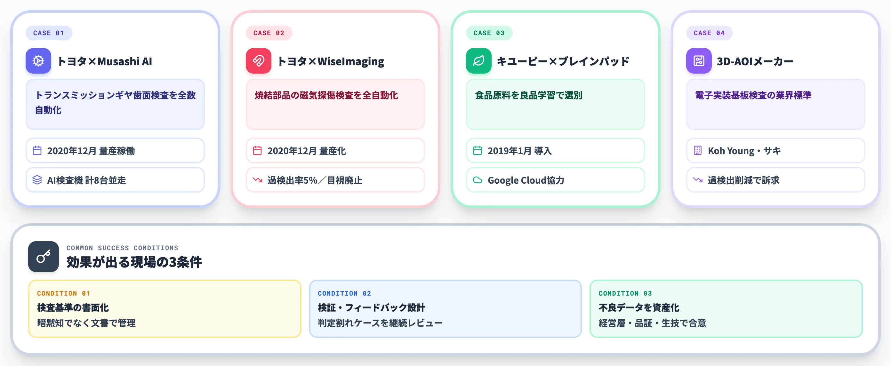This screenshot has width=891, height=366.
Task: Click the 判定割れケースを継続レビュー description
Action: (380, 323)
